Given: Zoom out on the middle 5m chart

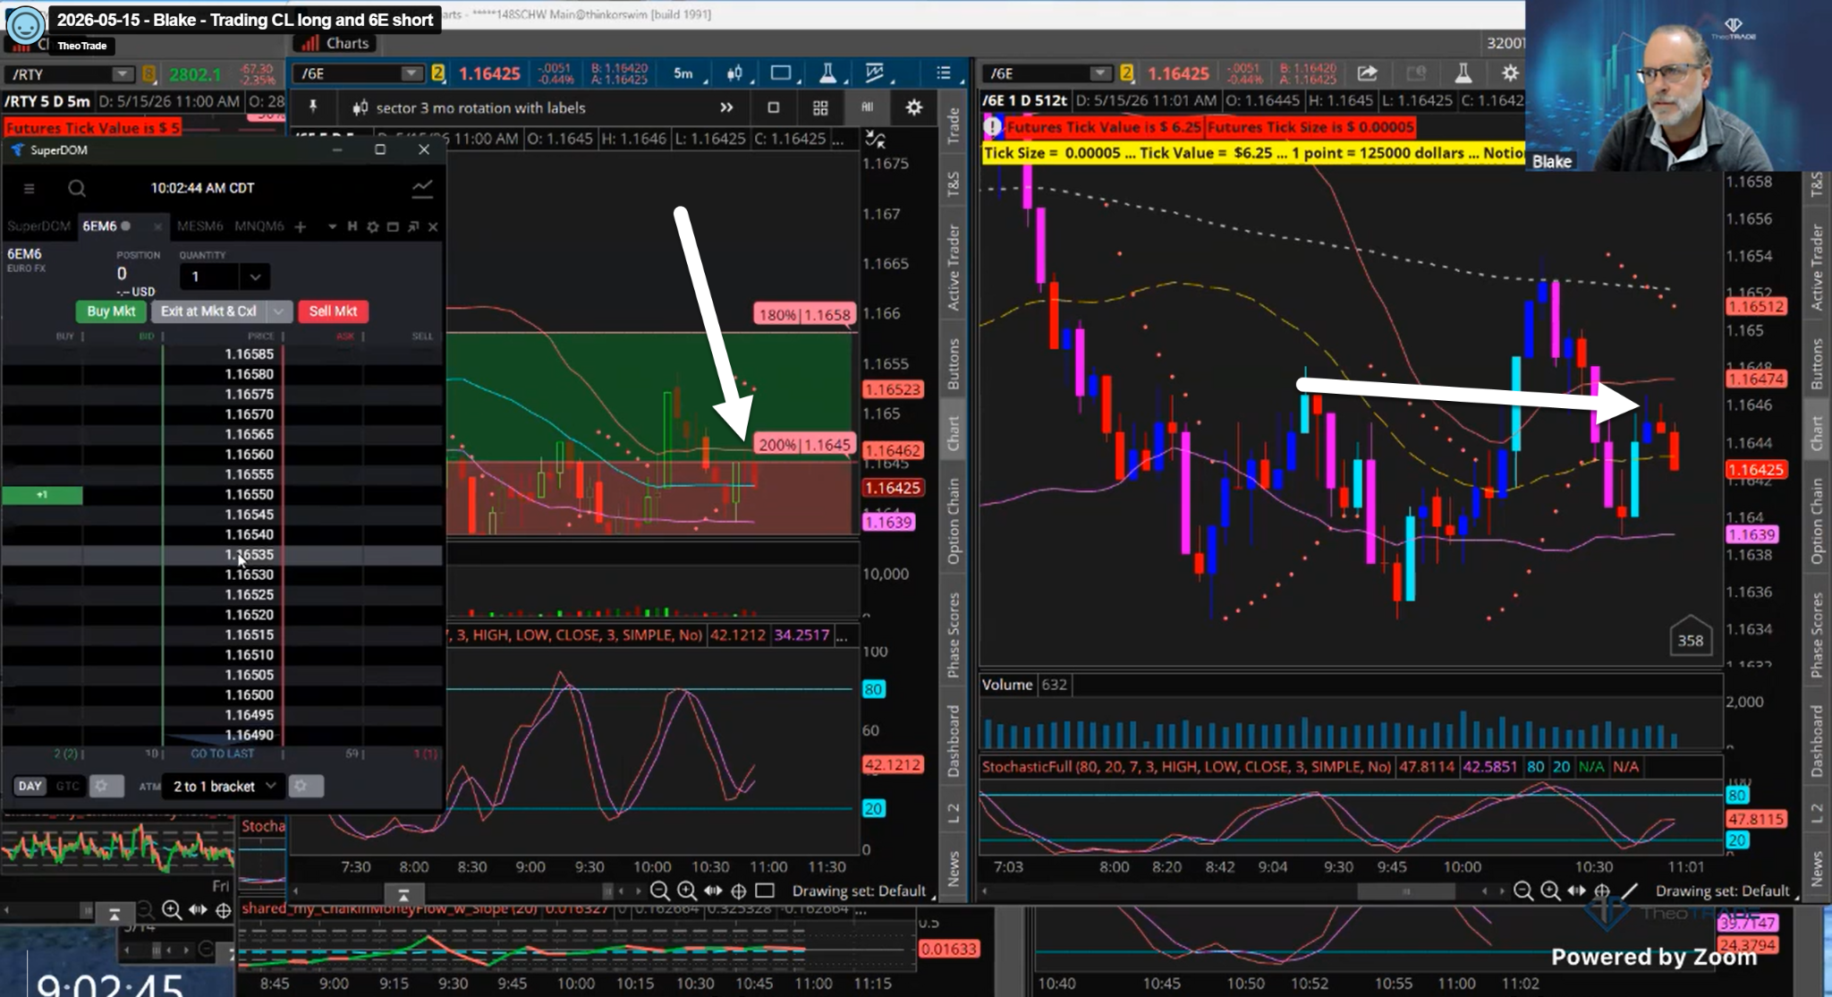Looking at the screenshot, I should [x=660, y=890].
